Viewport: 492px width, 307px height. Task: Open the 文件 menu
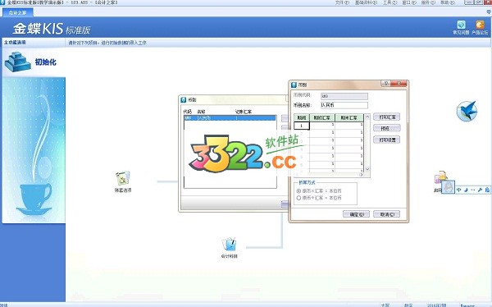click(x=342, y=2)
